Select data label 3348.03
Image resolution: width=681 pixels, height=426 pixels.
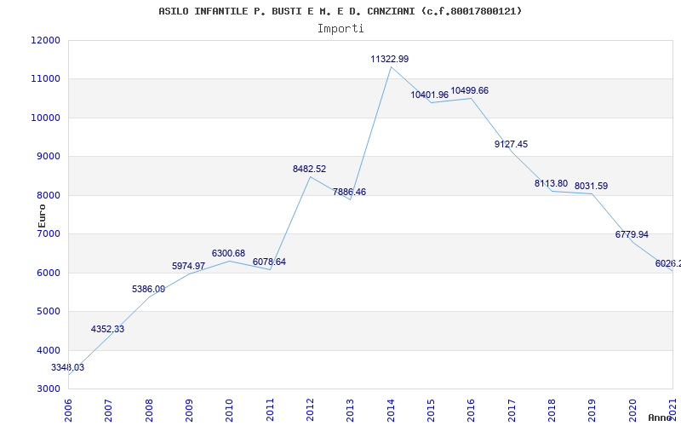[68, 367]
